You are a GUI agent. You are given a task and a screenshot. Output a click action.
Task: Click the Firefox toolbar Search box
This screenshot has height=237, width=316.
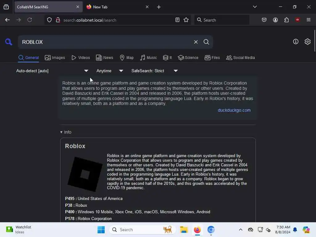click(222, 20)
